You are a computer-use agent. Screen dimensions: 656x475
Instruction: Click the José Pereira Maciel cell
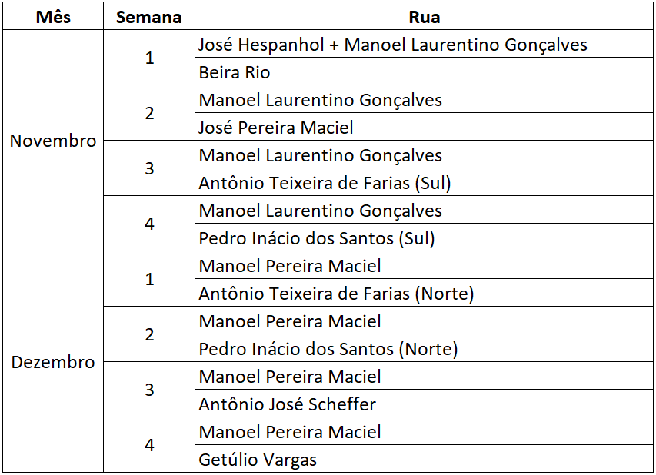pos(276,128)
